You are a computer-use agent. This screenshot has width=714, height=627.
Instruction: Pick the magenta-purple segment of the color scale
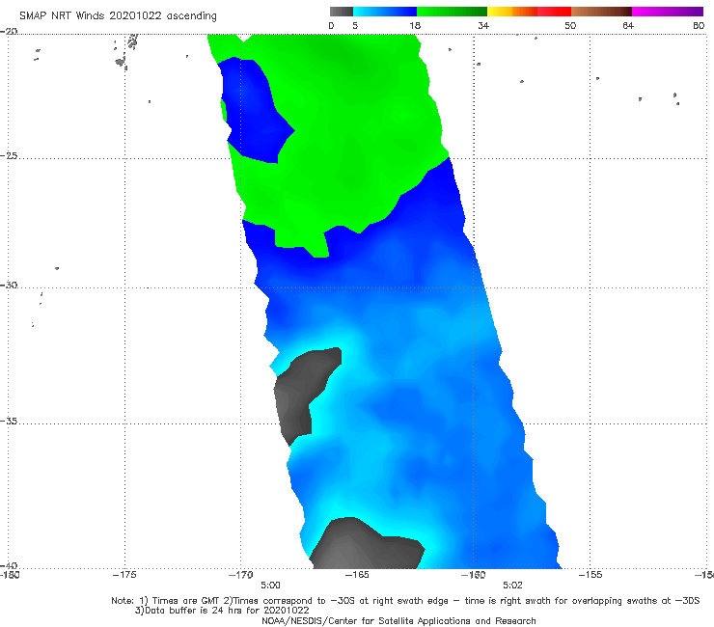[668, 12]
